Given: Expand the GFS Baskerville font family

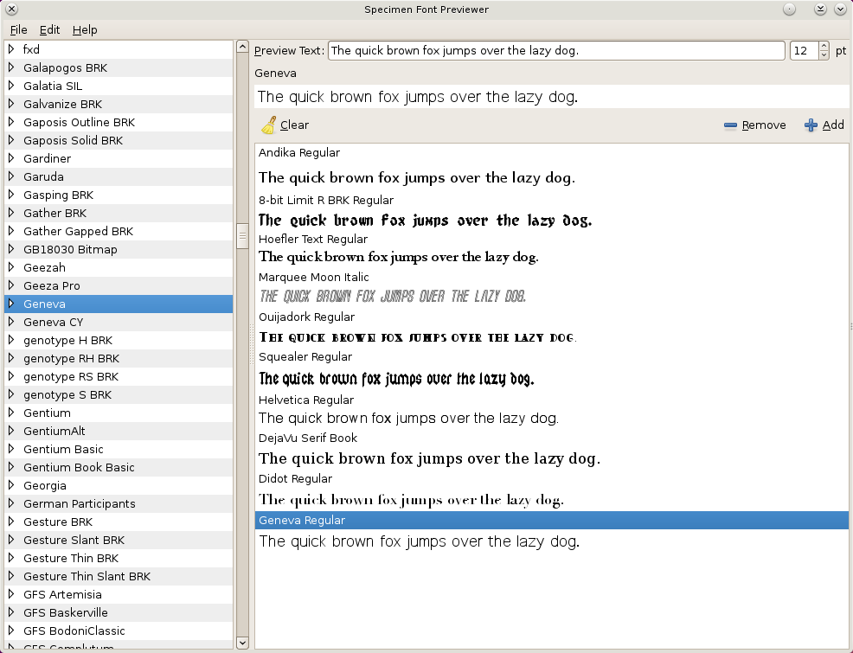Looking at the screenshot, I should (x=11, y=612).
